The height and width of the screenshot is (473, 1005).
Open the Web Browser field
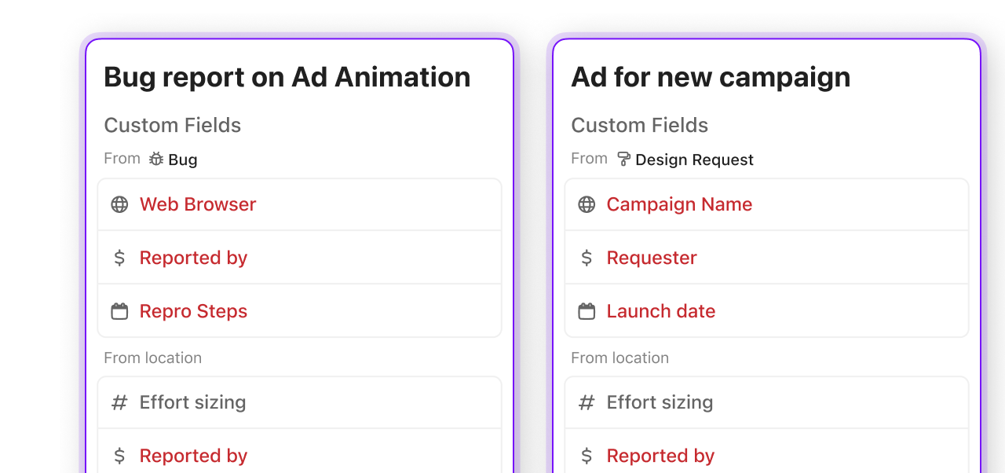[x=299, y=204]
